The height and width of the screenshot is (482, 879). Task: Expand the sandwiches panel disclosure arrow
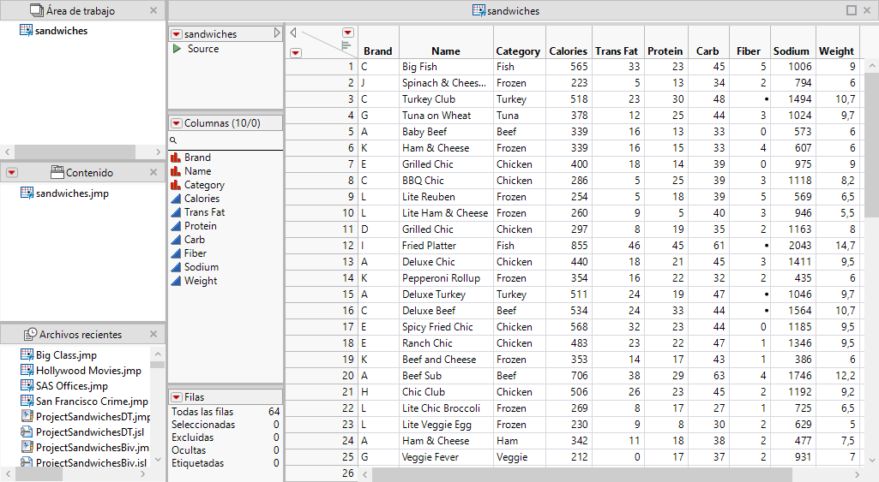tap(277, 33)
